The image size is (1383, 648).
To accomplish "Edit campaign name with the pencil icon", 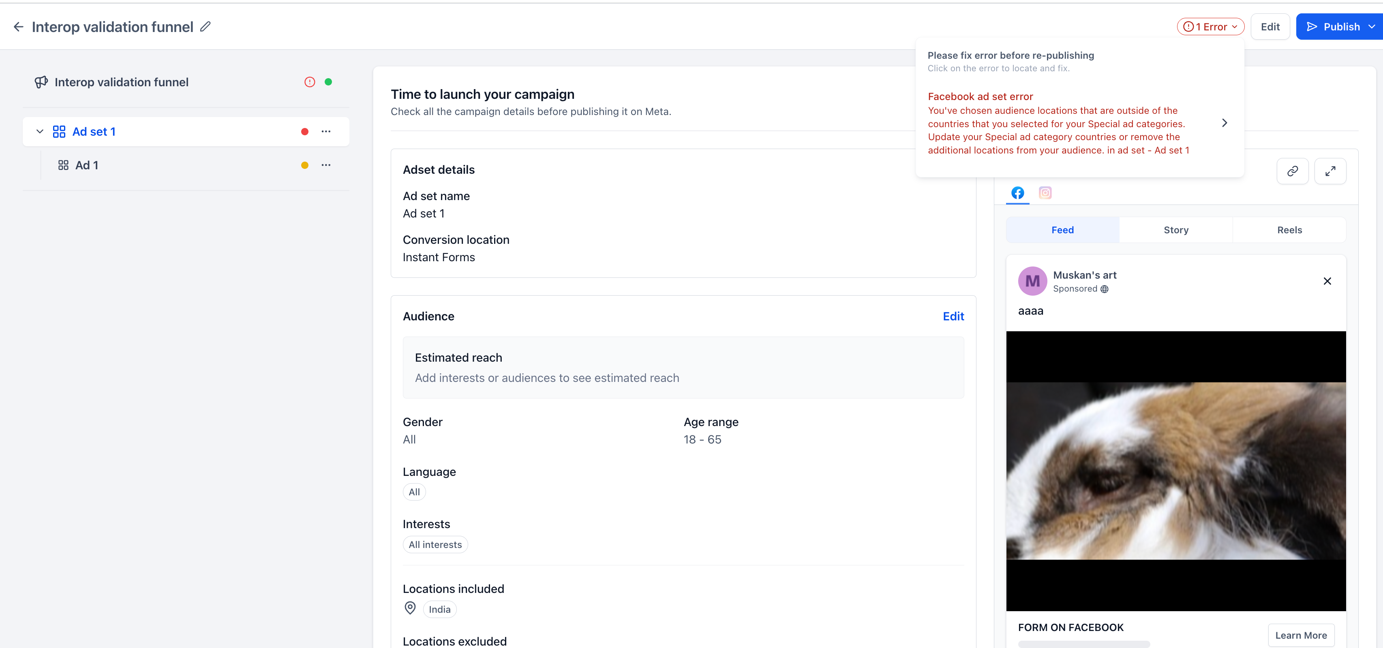I will tap(206, 26).
